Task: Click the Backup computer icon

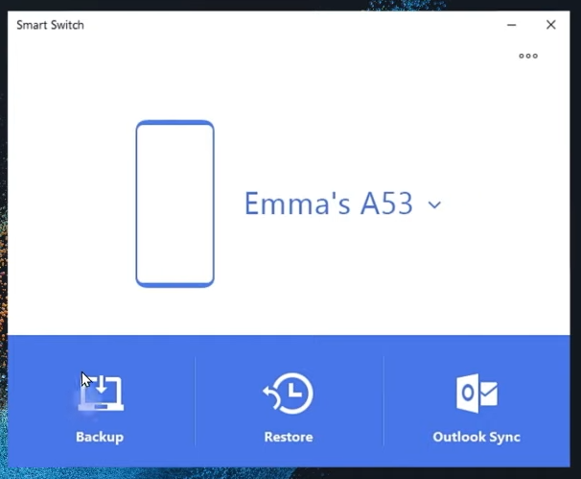Action: click(x=102, y=394)
